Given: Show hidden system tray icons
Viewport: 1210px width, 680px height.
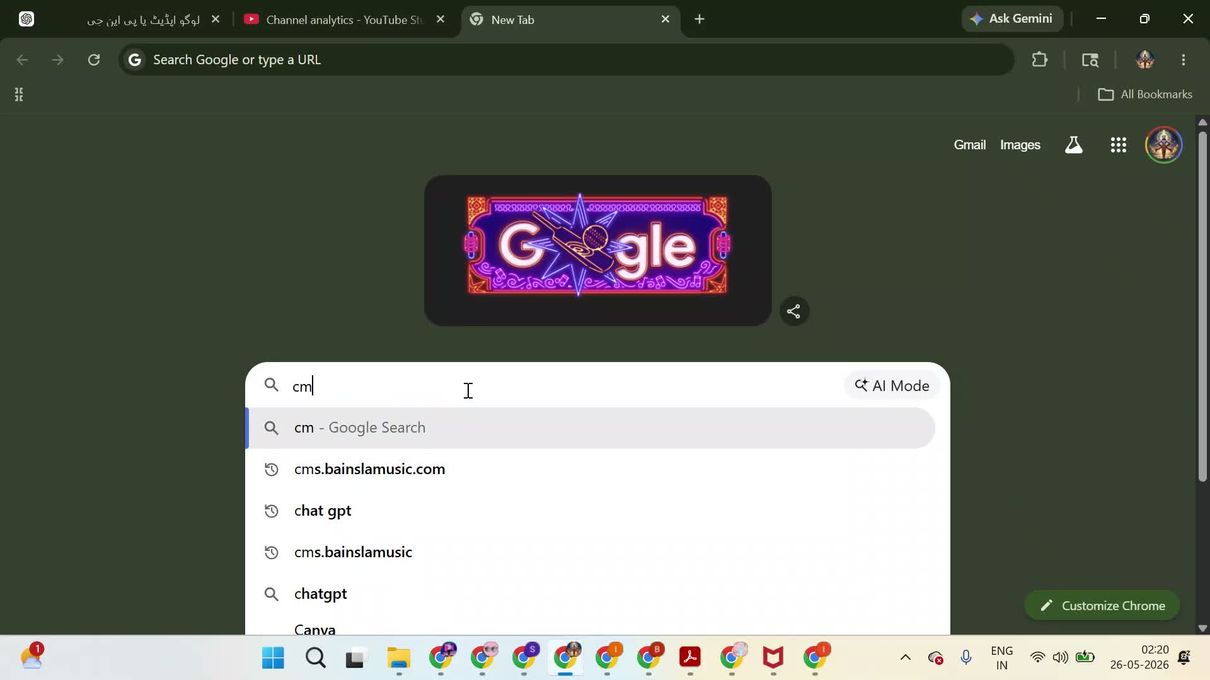Looking at the screenshot, I should [x=906, y=658].
